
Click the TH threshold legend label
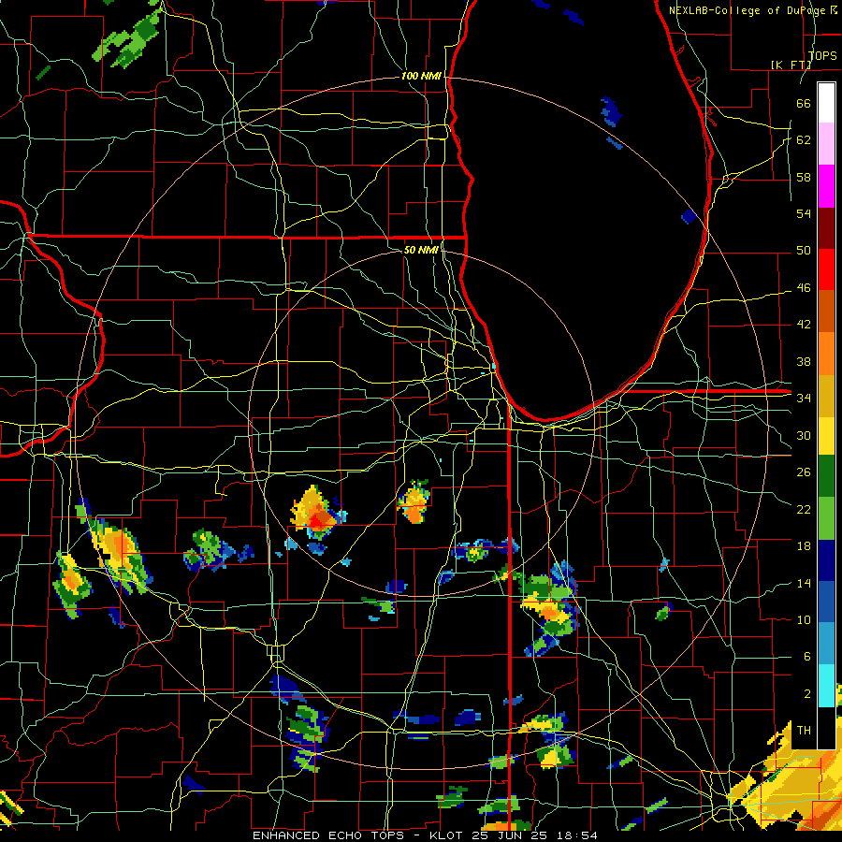(804, 731)
